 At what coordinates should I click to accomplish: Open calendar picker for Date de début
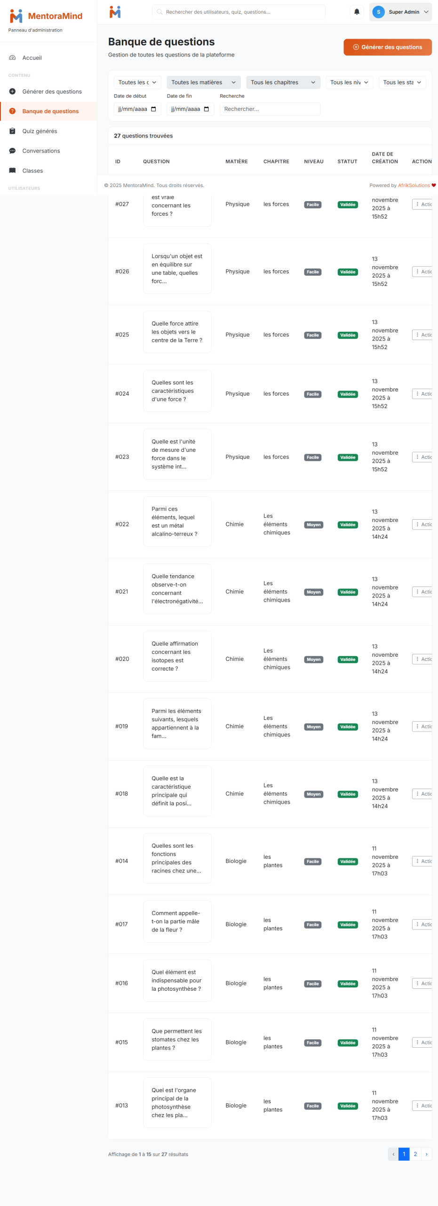(x=153, y=109)
